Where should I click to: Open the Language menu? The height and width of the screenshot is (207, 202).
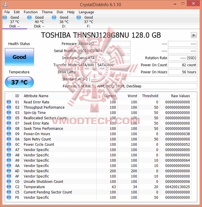(x=86, y=12)
